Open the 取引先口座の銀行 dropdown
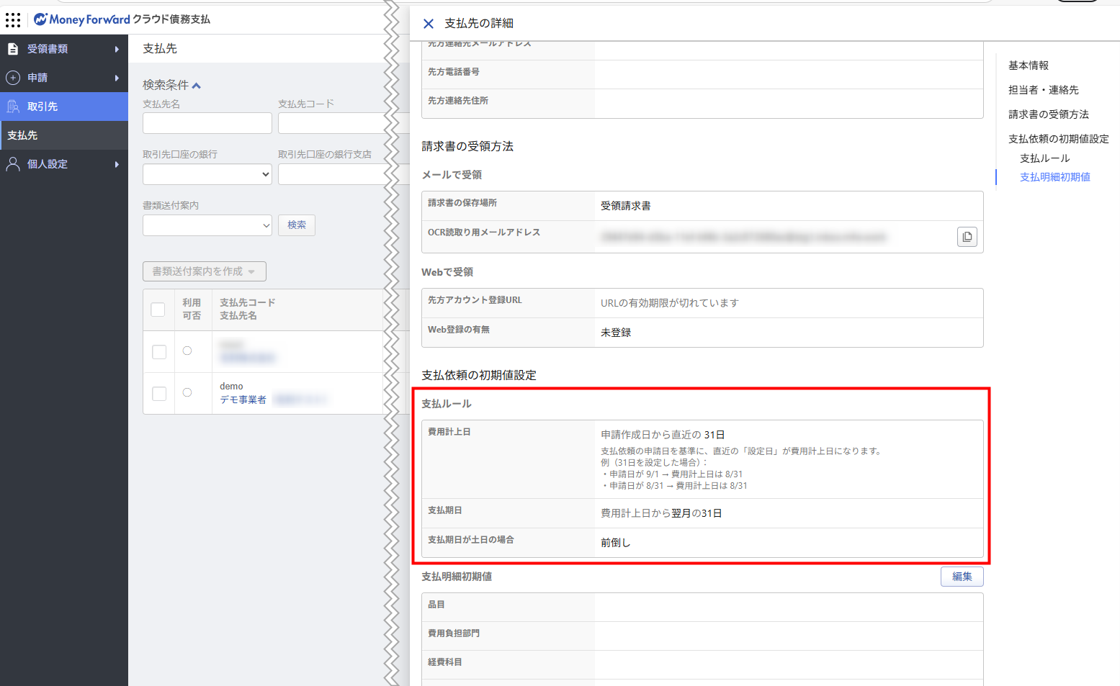1120x686 pixels. 207,174
